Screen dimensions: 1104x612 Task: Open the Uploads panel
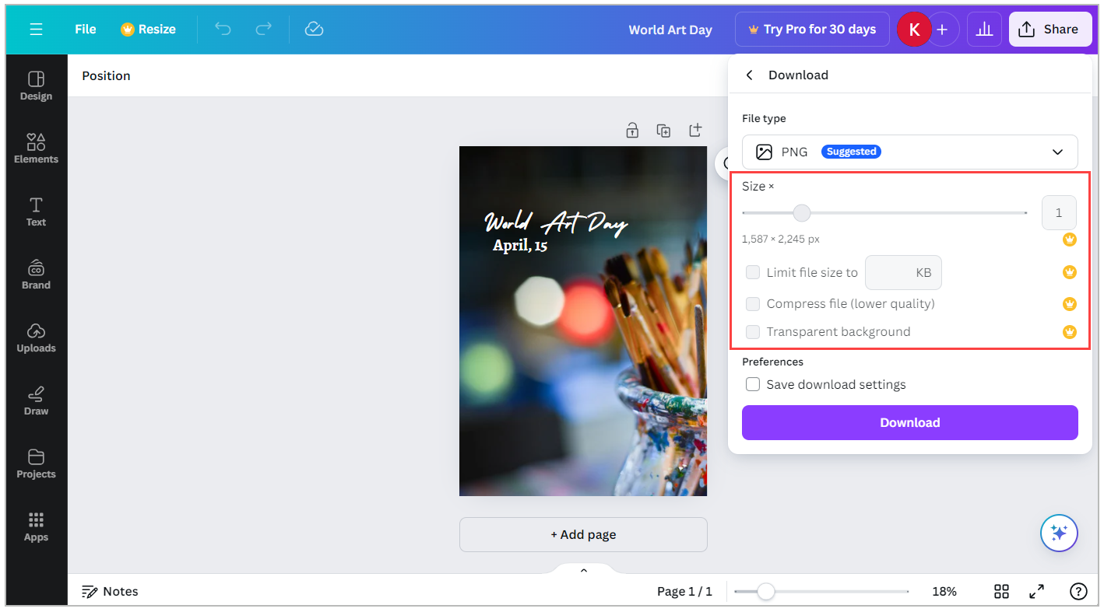pyautogui.click(x=36, y=337)
